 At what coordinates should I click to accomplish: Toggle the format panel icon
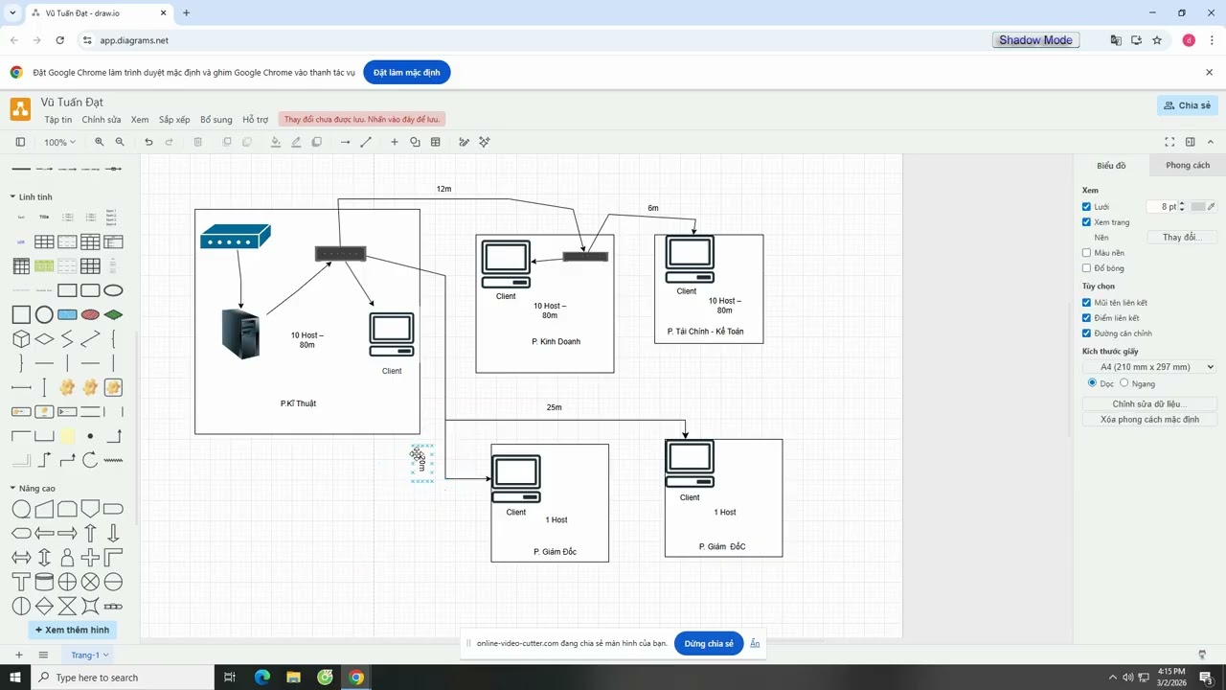[1191, 142]
